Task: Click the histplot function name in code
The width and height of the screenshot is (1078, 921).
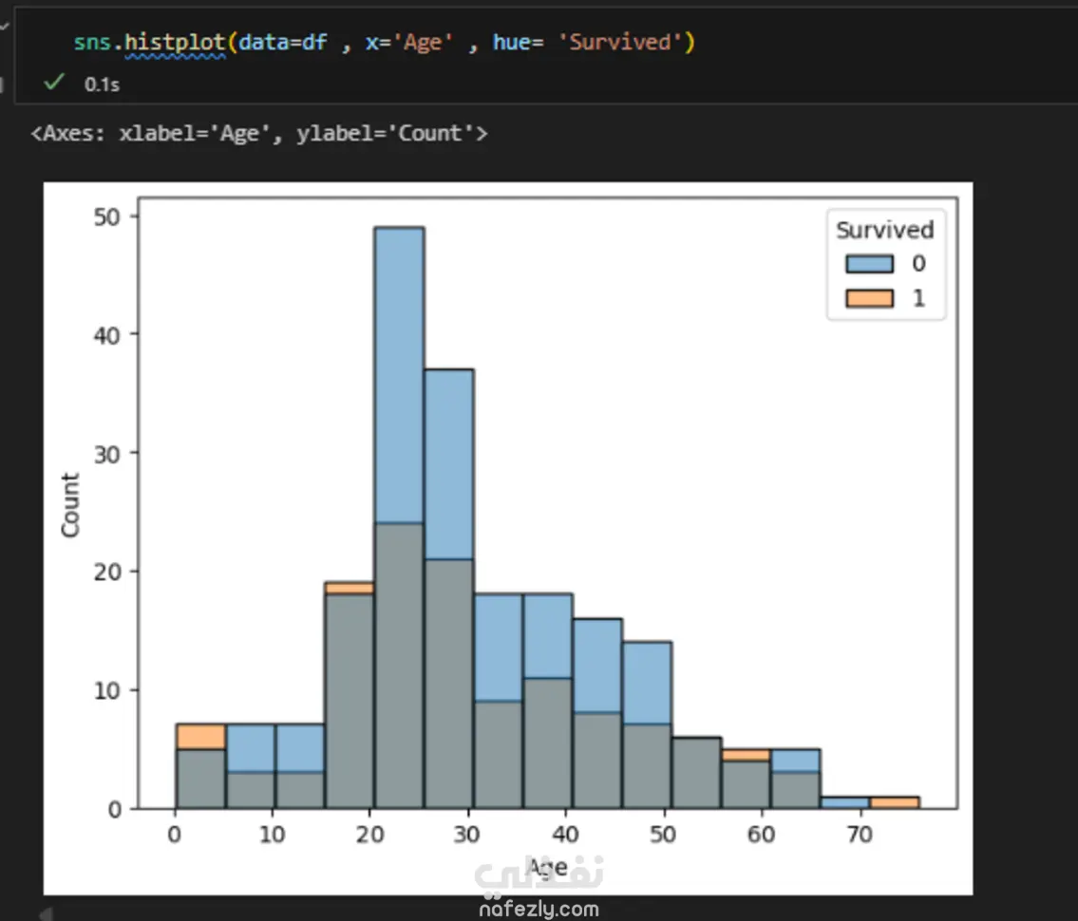Action: click(x=175, y=43)
